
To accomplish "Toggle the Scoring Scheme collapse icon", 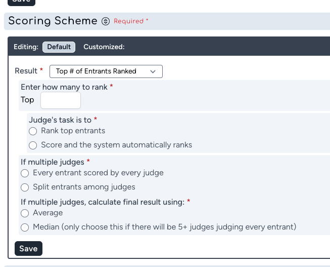I will click(106, 21).
